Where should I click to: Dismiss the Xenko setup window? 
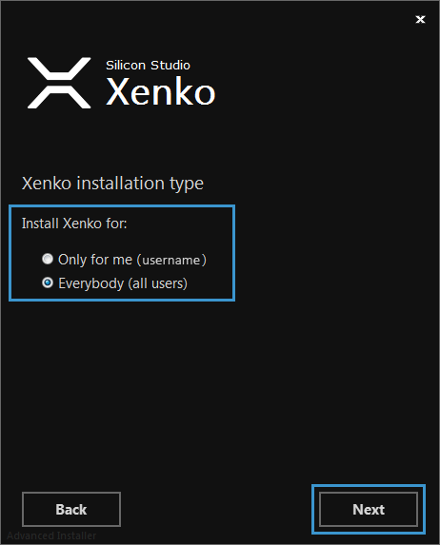coord(421,19)
